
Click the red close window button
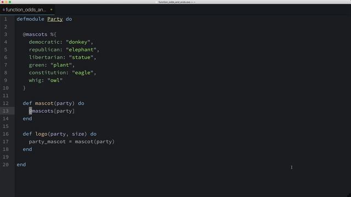point(2,2)
